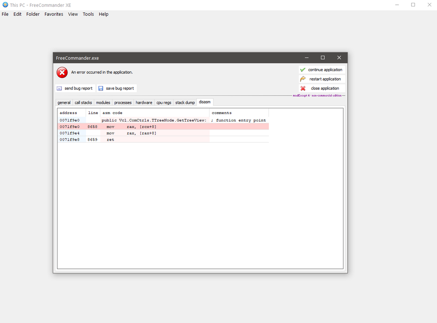Click the function entry point comment
437x323 pixels.
point(238,120)
